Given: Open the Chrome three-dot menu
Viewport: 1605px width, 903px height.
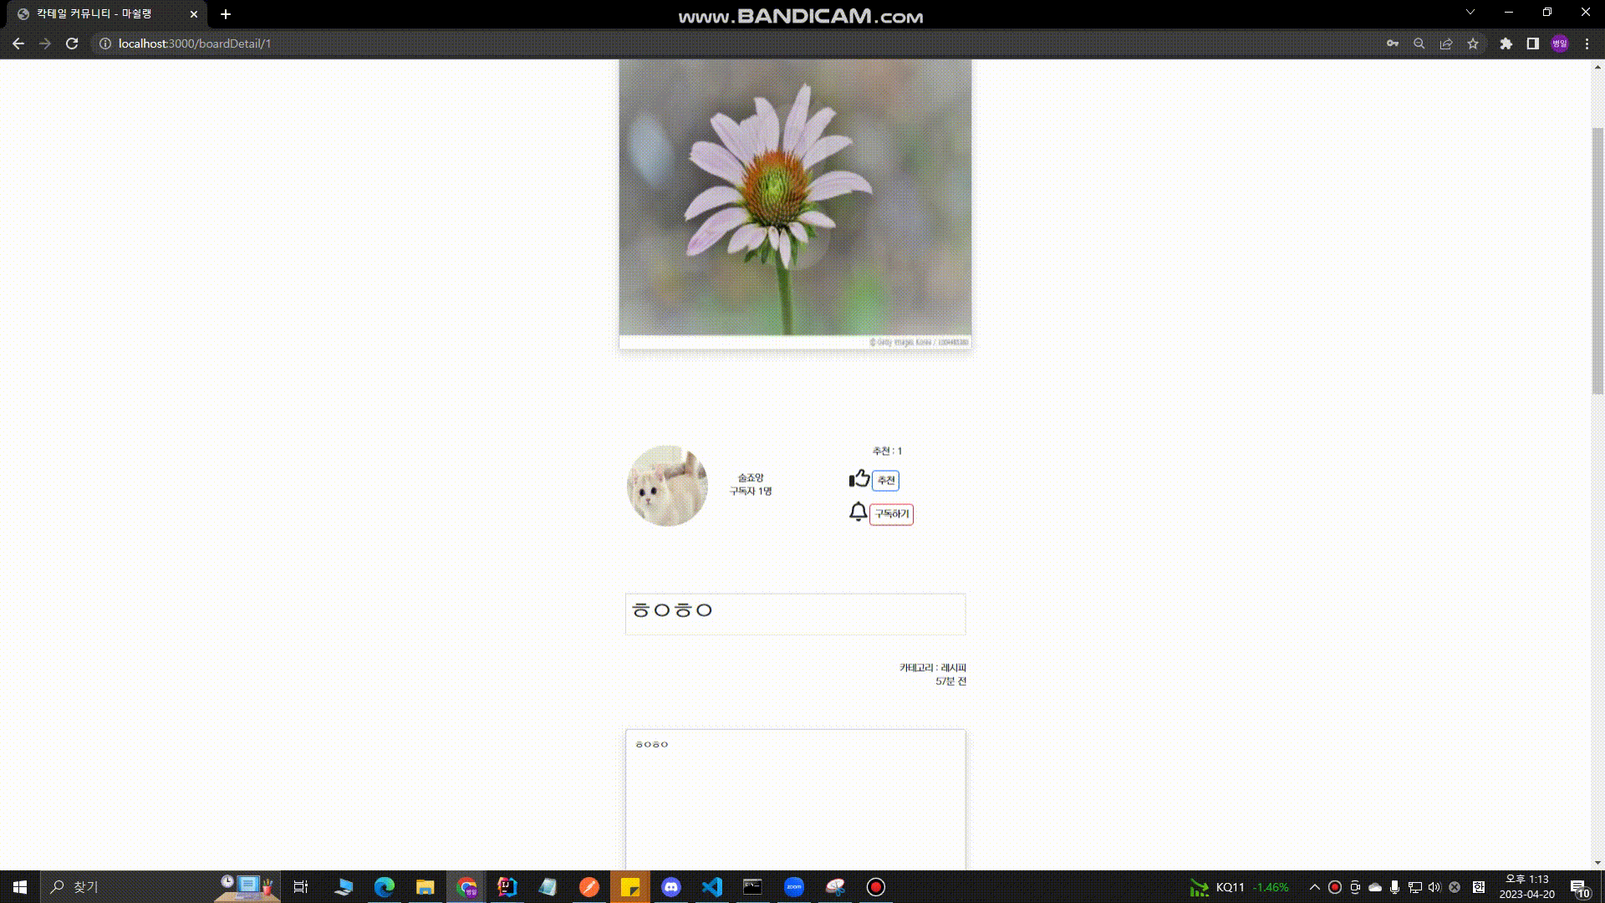Looking at the screenshot, I should tap(1587, 43).
